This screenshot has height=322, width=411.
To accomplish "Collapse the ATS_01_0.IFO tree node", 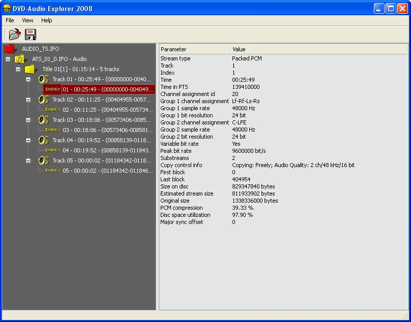I will click(8, 59).
